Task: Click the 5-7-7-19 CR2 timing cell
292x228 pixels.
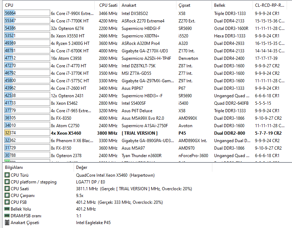Action: point(268,133)
